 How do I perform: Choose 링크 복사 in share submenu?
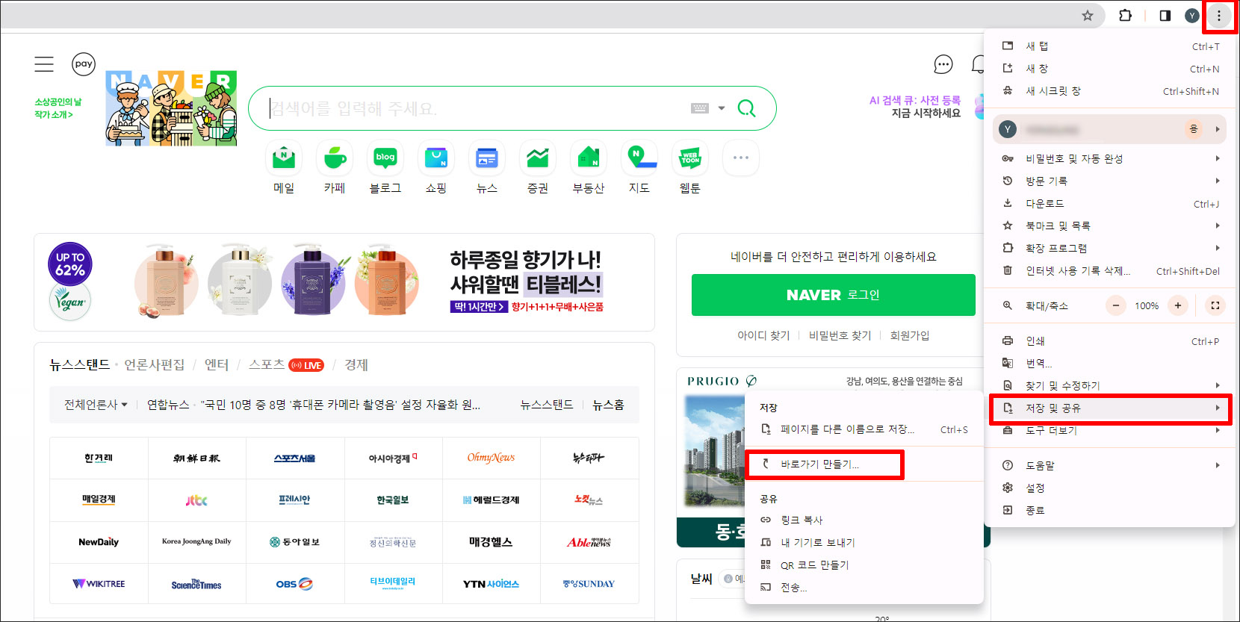[x=864, y=520]
